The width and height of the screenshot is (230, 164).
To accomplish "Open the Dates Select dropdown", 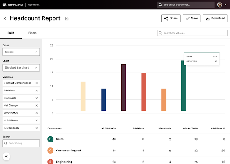I will (21, 52).
